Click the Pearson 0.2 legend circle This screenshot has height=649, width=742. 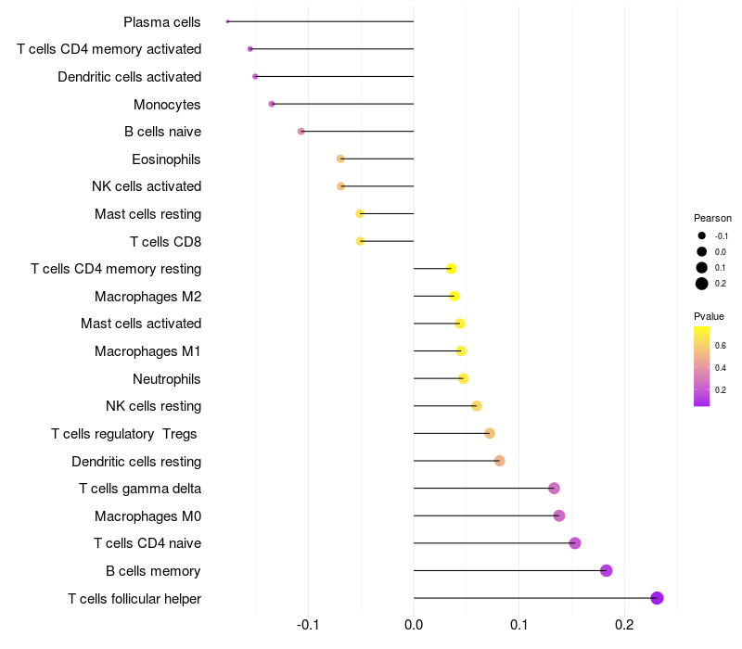point(702,284)
